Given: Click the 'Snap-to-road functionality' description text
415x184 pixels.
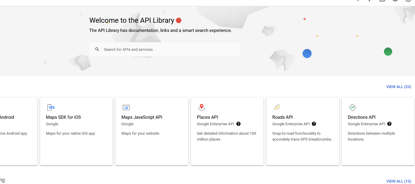Looking at the screenshot, I should 302,136.
